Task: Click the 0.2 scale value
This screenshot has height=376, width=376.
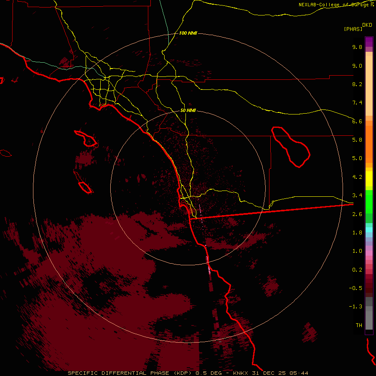Action: click(357, 270)
